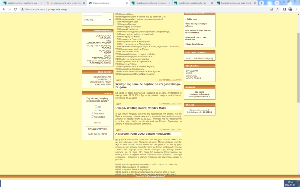Image resolution: width=300 pixels, height=187 pixels.
Task: Click the share page icon in the address bar
Action: click(272, 9)
